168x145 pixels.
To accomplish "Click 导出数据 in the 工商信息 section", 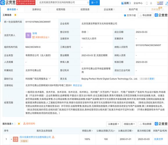I will [145, 15].
